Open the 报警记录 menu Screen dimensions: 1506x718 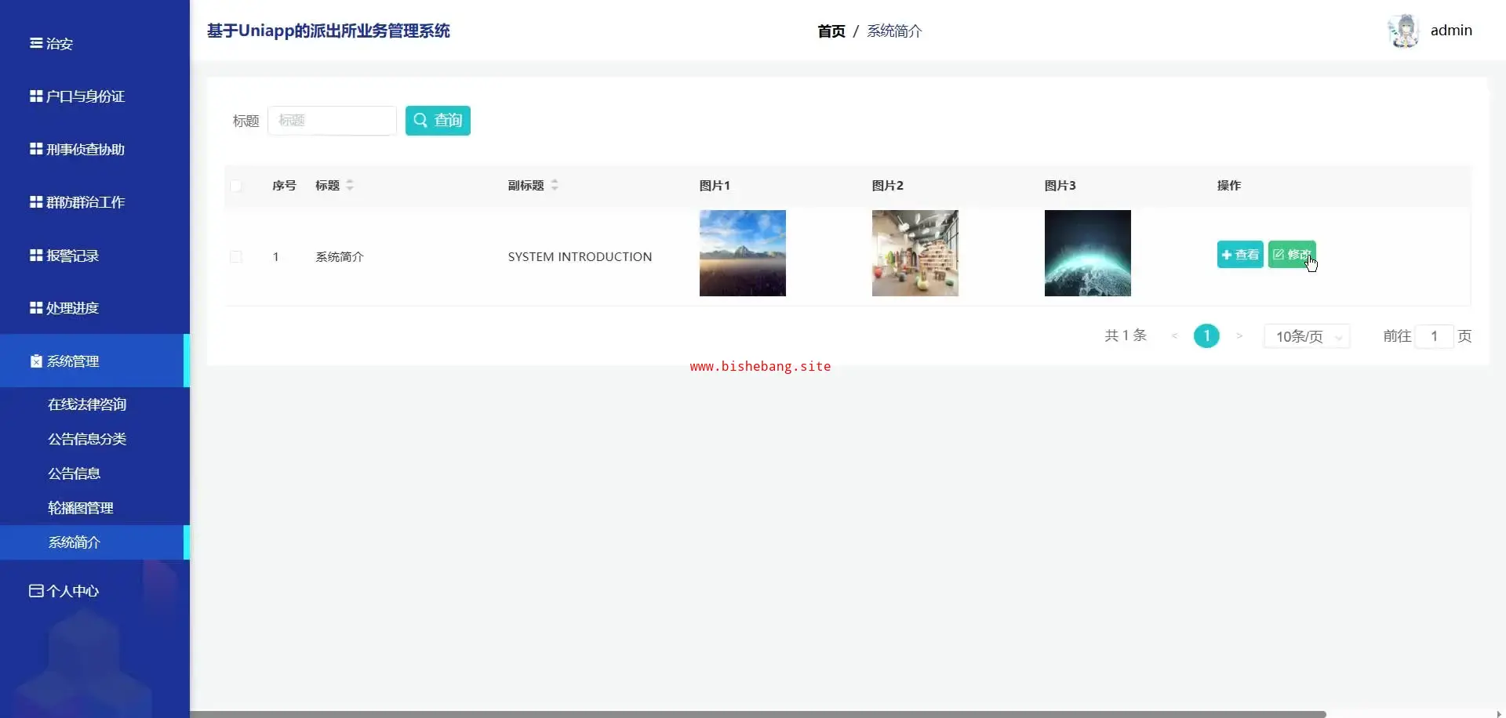[64, 256]
